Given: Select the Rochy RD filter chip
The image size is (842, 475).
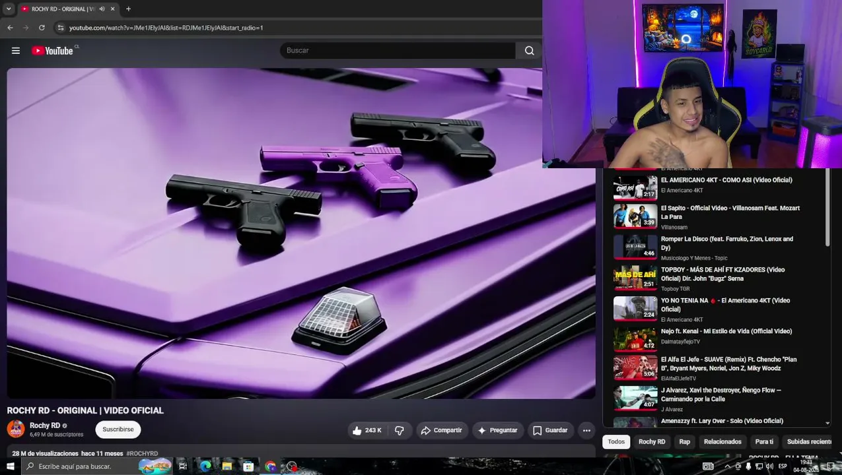Looking at the screenshot, I should pyautogui.click(x=652, y=442).
